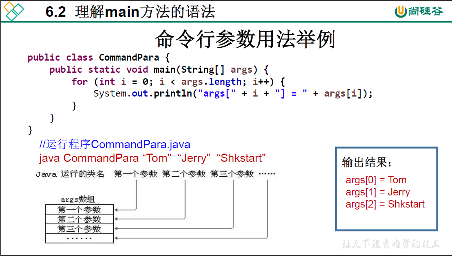Select the line 'public class CommandPara {'

click(x=99, y=57)
